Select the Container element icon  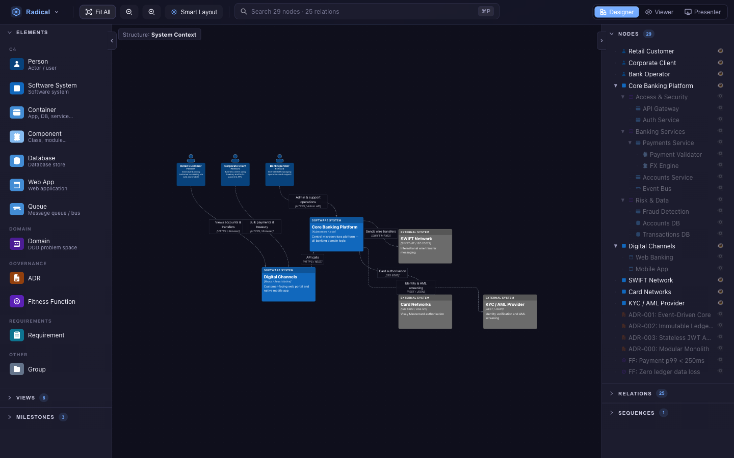pos(17,112)
